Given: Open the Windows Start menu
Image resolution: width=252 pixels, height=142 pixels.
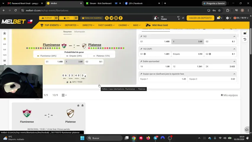Looking at the screenshot, I should click(82, 138).
